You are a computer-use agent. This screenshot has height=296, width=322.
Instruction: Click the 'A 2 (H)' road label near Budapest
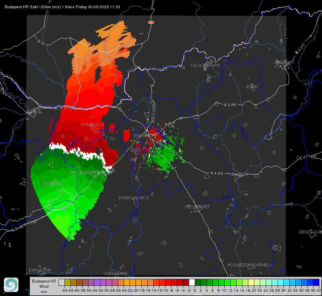coord(154,113)
